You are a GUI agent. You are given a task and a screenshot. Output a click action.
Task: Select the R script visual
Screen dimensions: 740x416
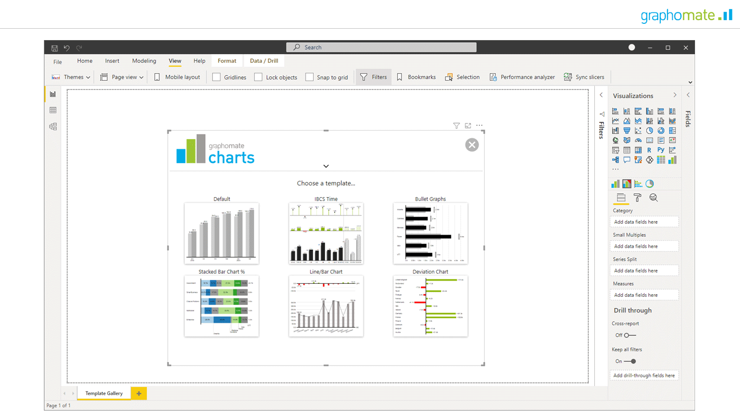[650, 150]
